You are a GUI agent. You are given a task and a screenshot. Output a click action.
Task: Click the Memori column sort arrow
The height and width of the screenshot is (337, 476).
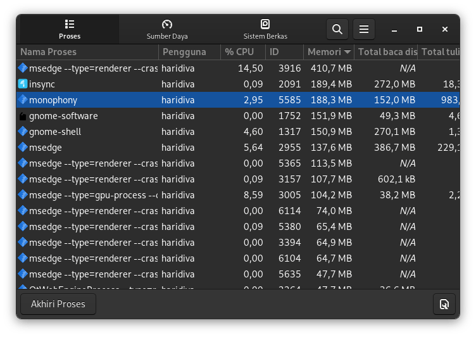pyautogui.click(x=347, y=52)
